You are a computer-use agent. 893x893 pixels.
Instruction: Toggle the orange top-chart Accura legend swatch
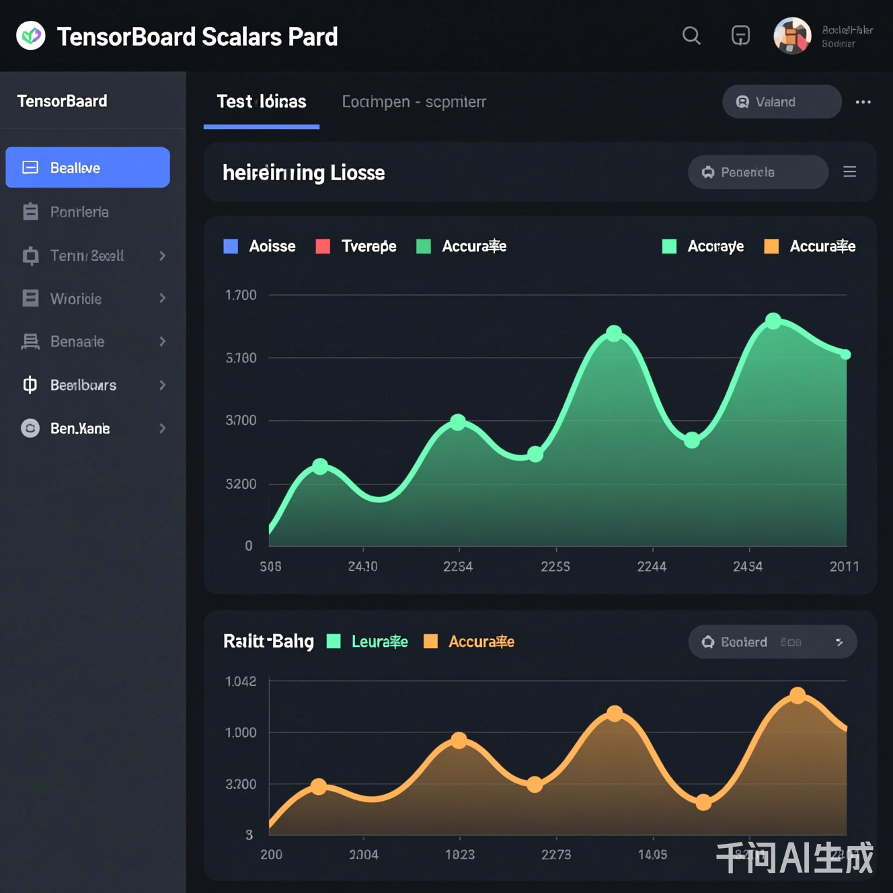[x=771, y=246]
